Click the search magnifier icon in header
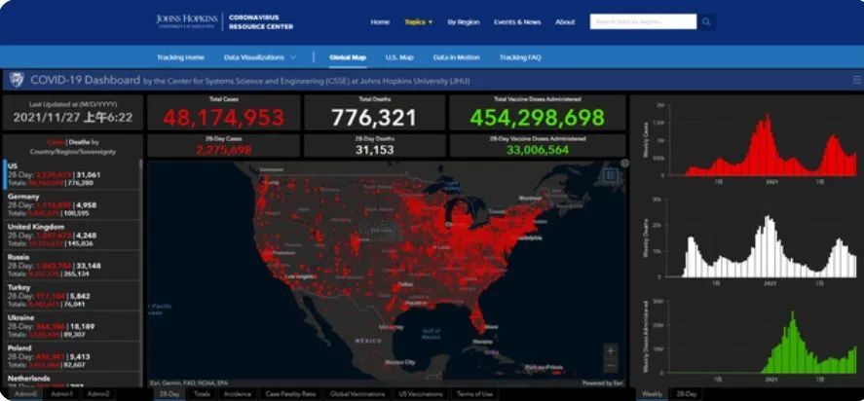 [x=706, y=22]
